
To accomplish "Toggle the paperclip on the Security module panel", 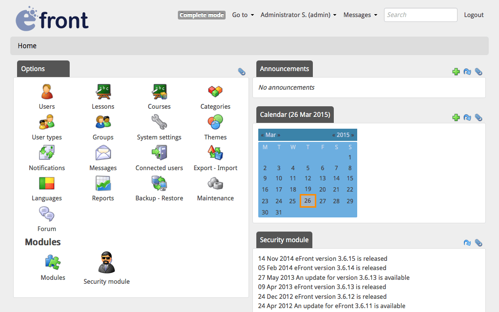I will [479, 242].
